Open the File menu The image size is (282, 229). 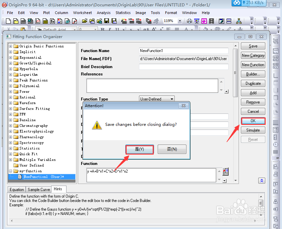click(x=10, y=13)
